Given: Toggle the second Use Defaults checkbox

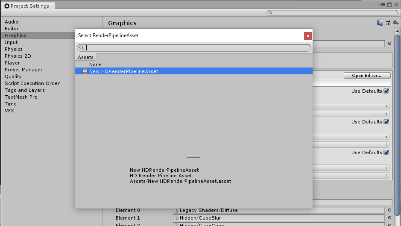Looking at the screenshot, I should coord(386,122).
